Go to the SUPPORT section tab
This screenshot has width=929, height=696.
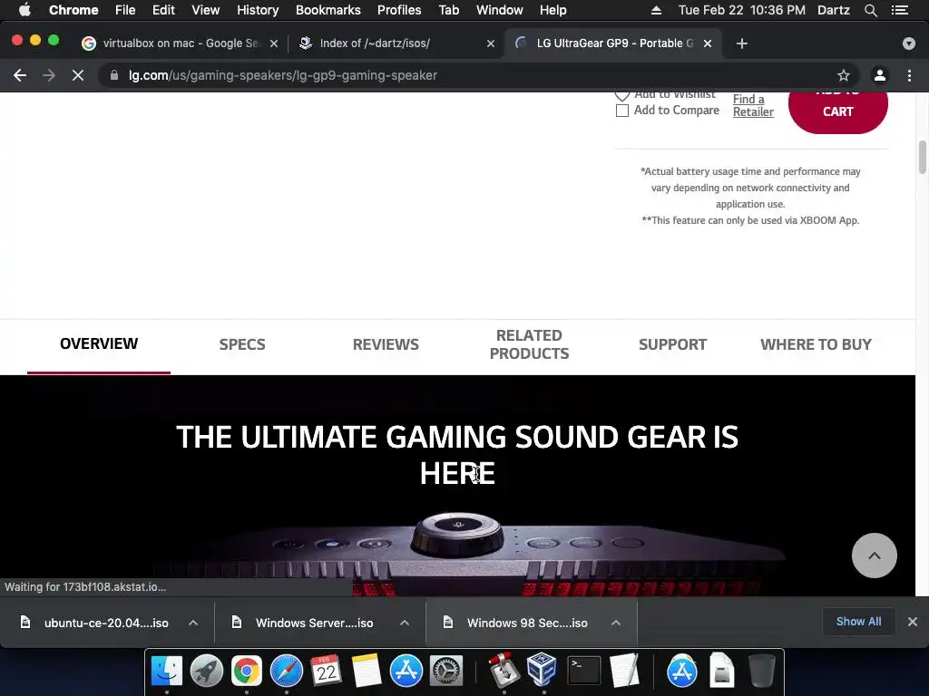(x=672, y=344)
